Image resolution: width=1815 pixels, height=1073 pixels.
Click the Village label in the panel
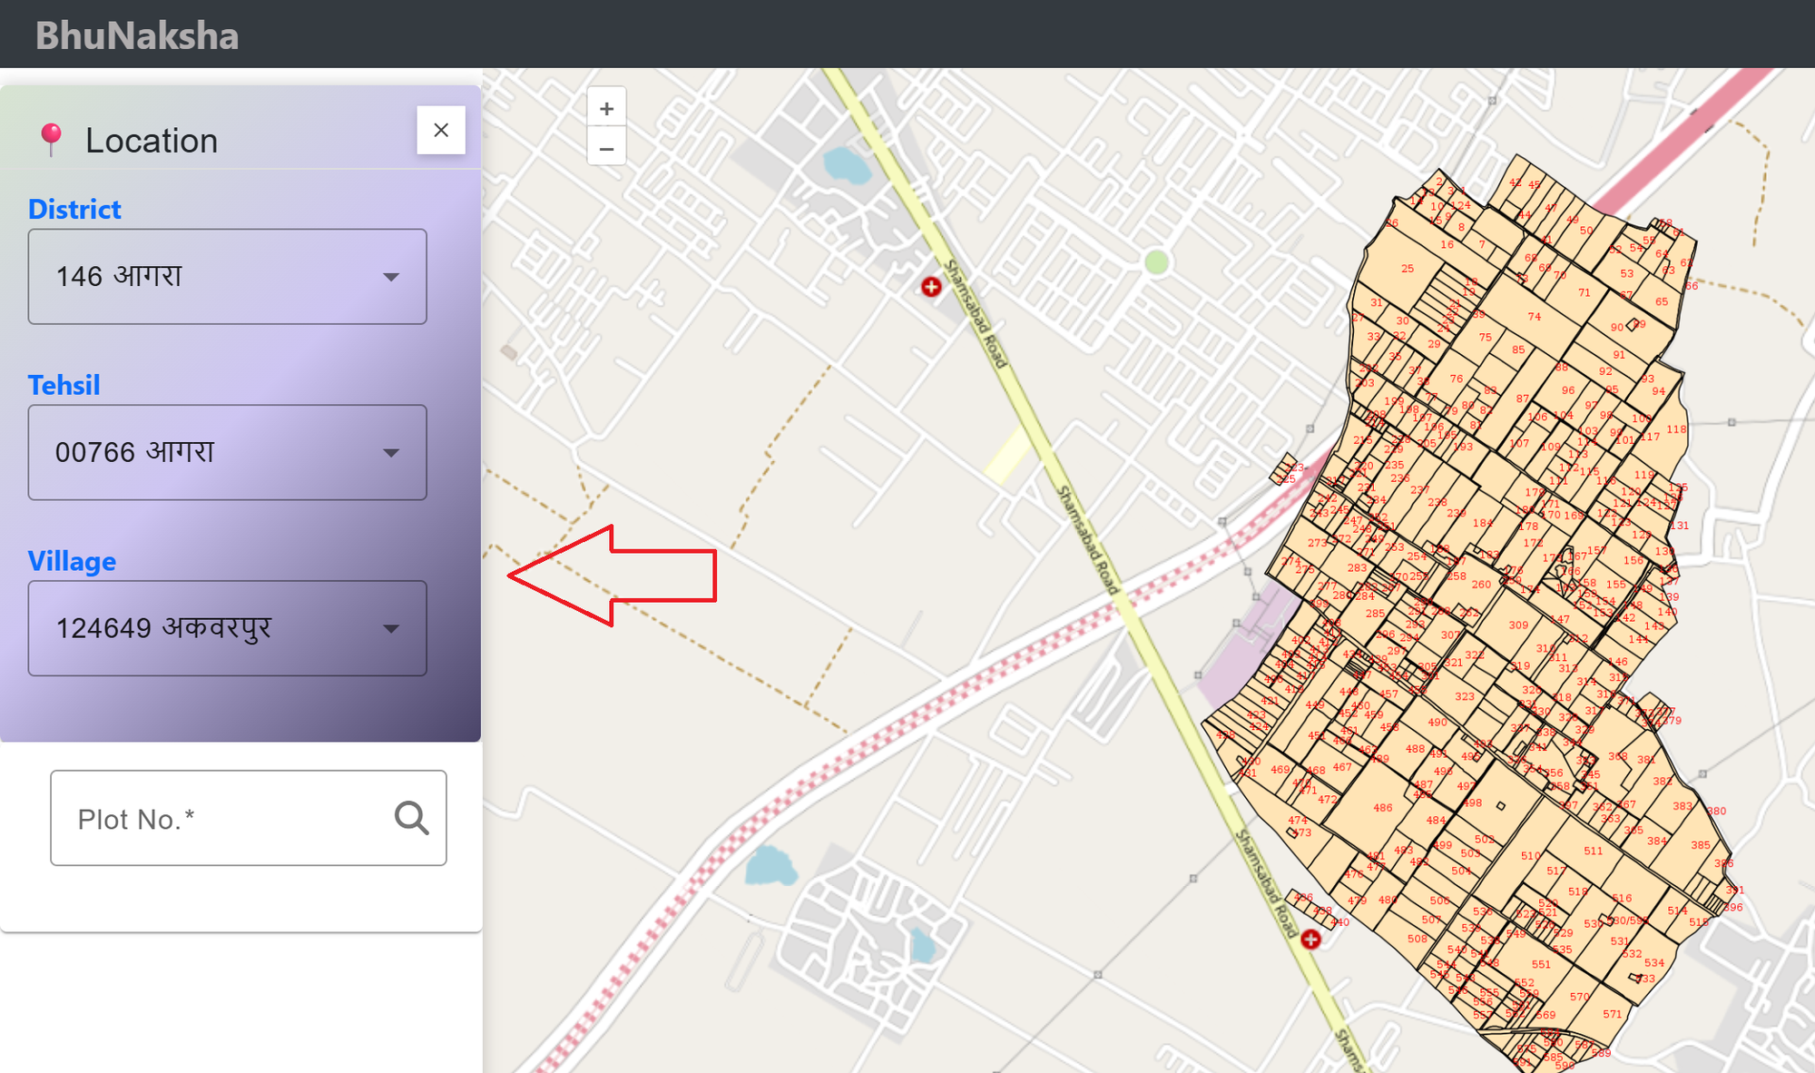73,561
